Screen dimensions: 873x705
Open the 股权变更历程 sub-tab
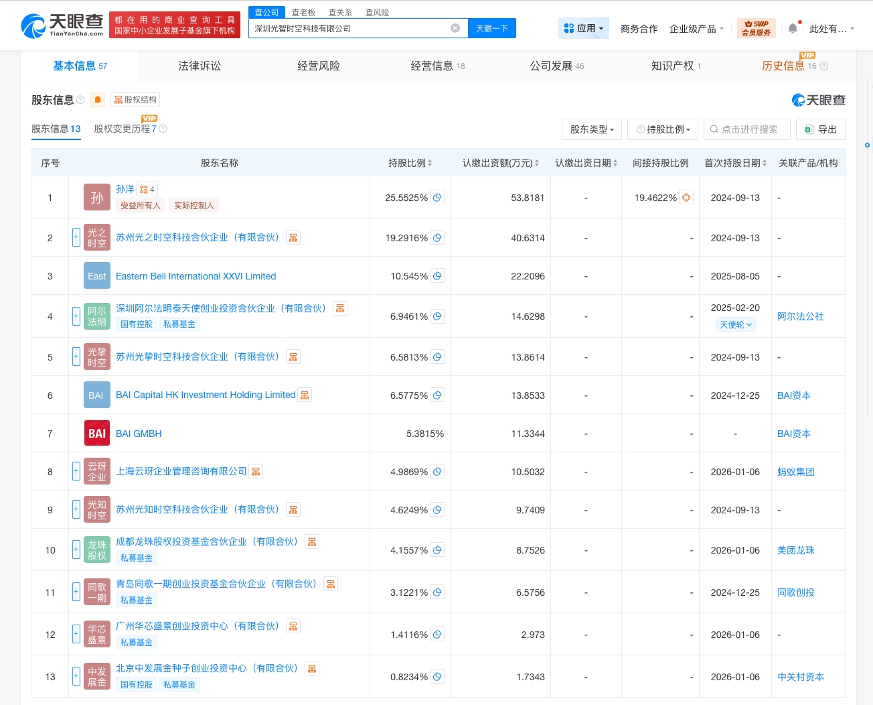tap(125, 129)
